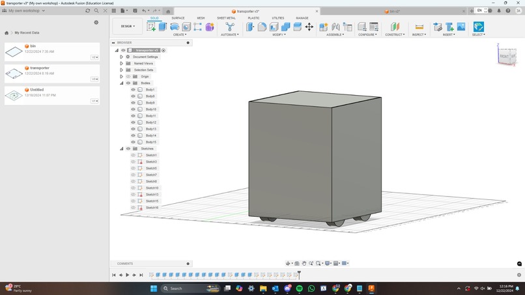The image size is (525, 295).
Task: Click the timeline end marker
Action: (299, 275)
